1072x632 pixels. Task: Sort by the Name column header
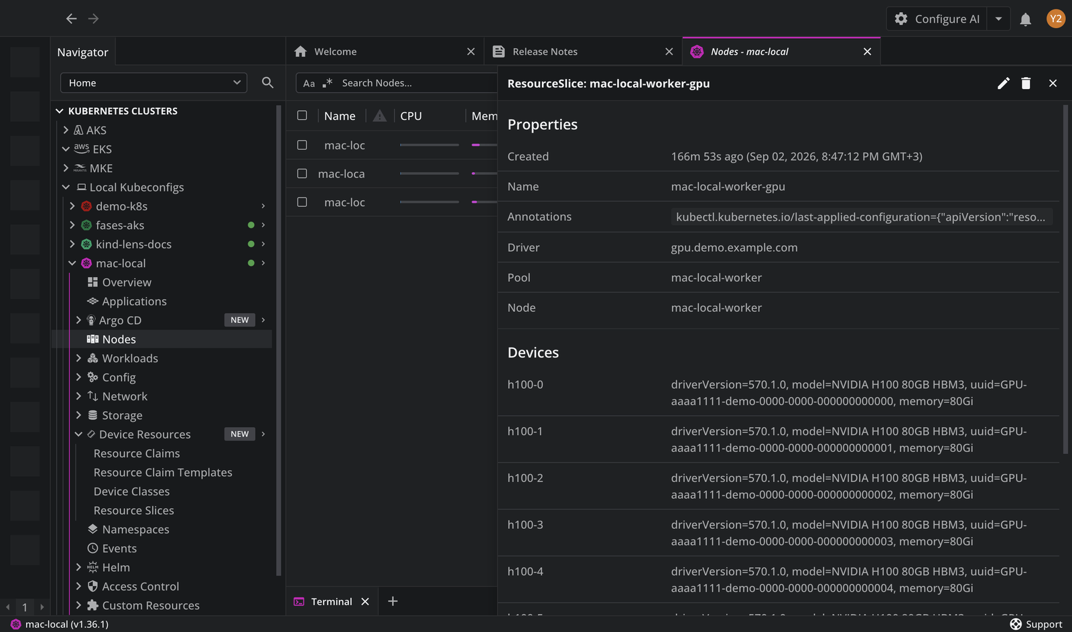pyautogui.click(x=340, y=116)
